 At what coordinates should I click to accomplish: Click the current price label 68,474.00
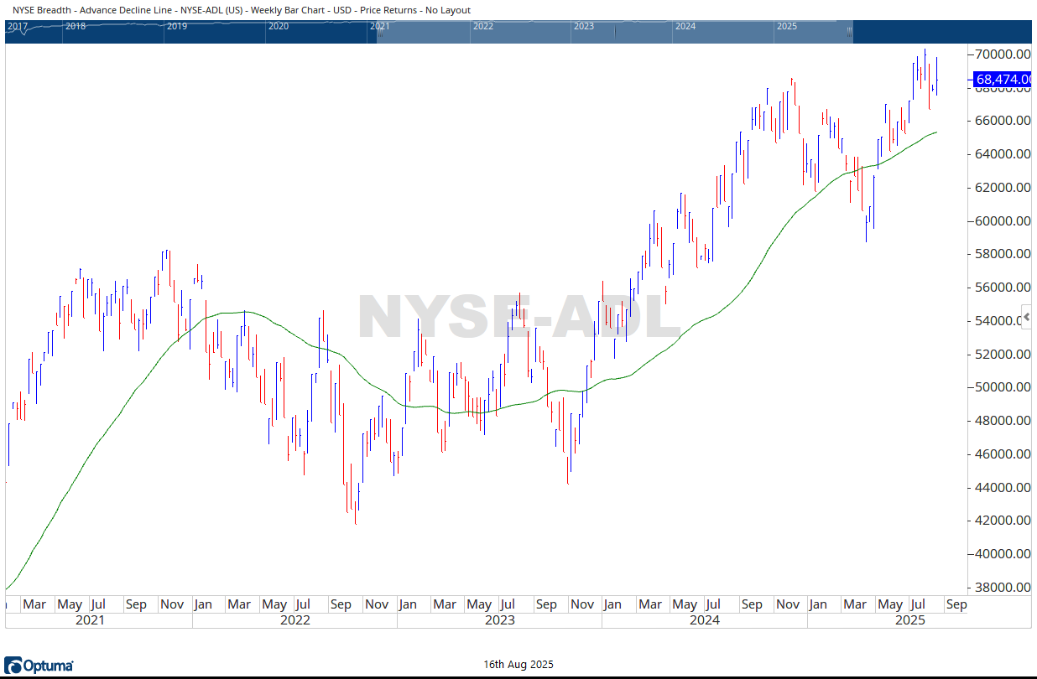pos(1003,80)
